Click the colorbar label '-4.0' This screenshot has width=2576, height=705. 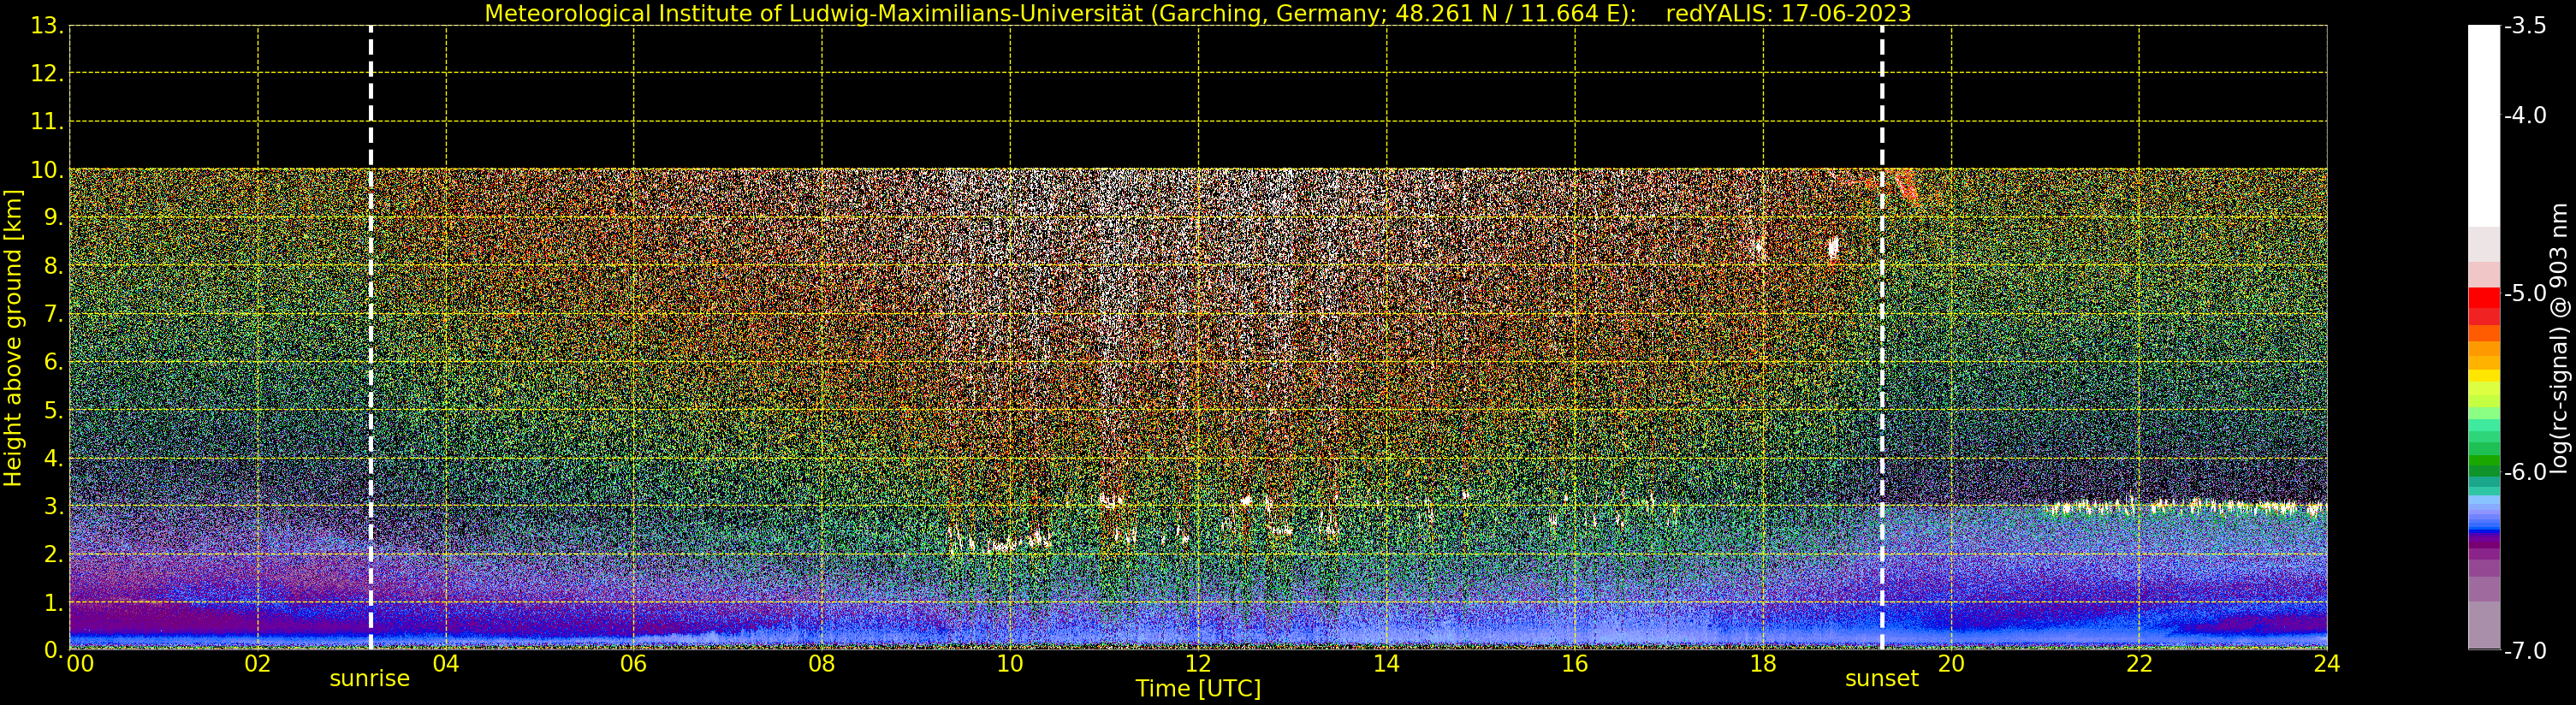pyautogui.click(x=2525, y=115)
